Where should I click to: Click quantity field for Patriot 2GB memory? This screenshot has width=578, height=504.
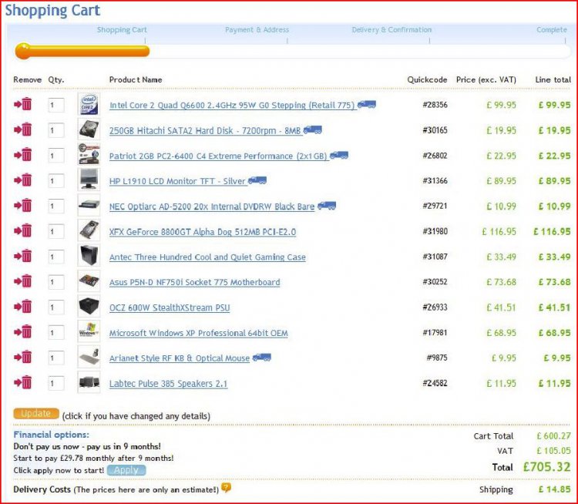point(56,156)
